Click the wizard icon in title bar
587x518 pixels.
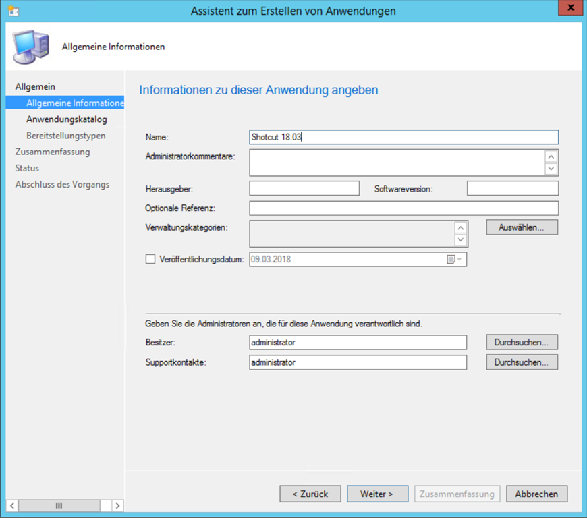click(13, 11)
